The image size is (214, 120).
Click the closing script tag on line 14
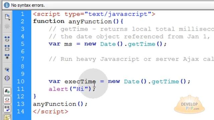[x=50, y=112]
